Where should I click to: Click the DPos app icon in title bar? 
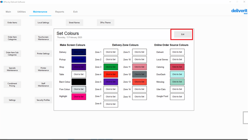click(1, 2)
